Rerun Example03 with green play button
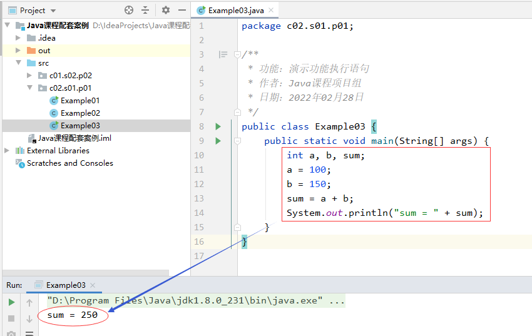The image size is (532, 336). [11, 302]
